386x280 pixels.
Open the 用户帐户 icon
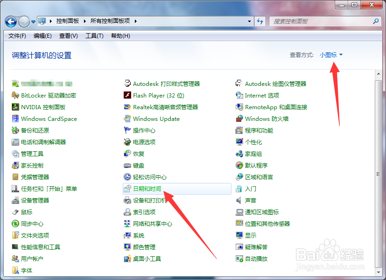pyautogui.click(x=15, y=259)
